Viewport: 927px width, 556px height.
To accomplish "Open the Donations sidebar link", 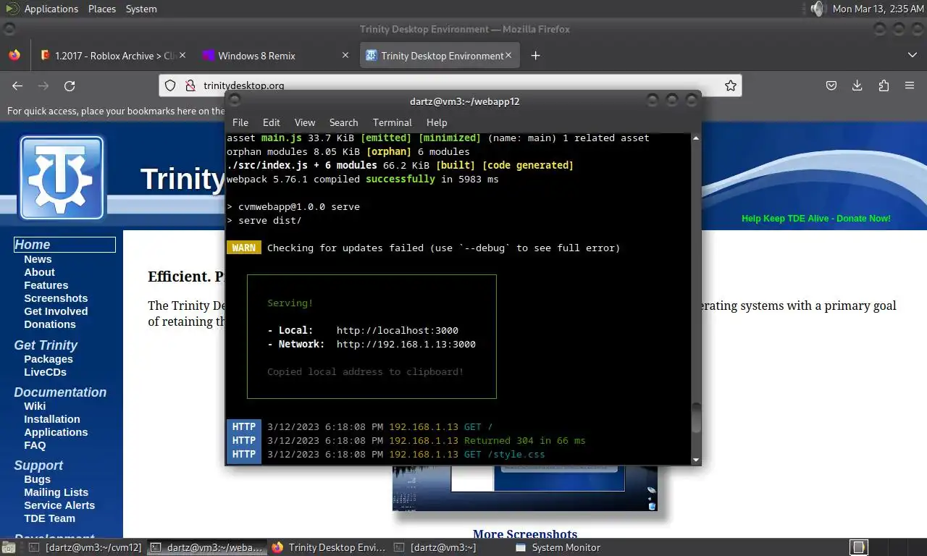I will [50, 324].
